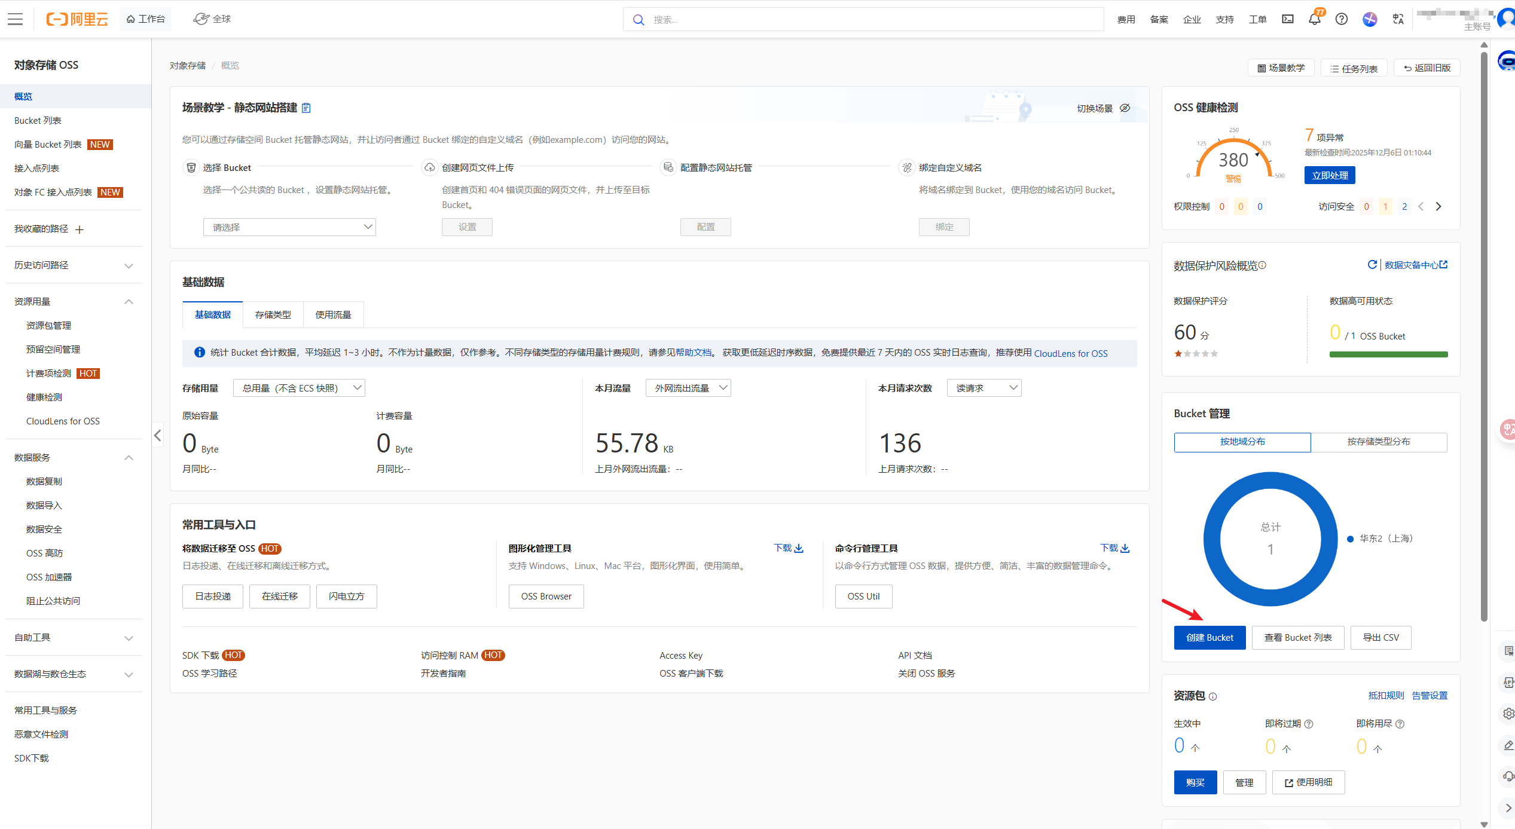
Task: Open the Cloud Shell terminal icon
Action: pyautogui.click(x=1287, y=19)
